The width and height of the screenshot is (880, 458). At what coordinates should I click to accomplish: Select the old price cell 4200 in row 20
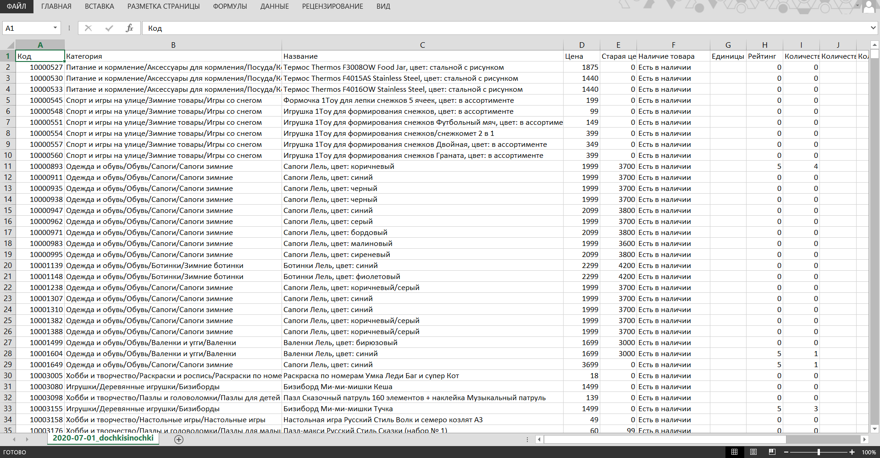pyautogui.click(x=618, y=265)
